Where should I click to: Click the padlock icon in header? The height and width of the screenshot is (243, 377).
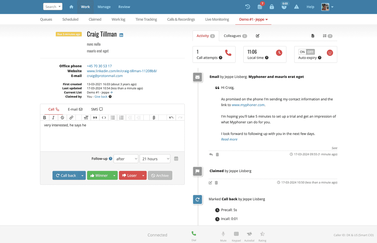(x=272, y=7)
